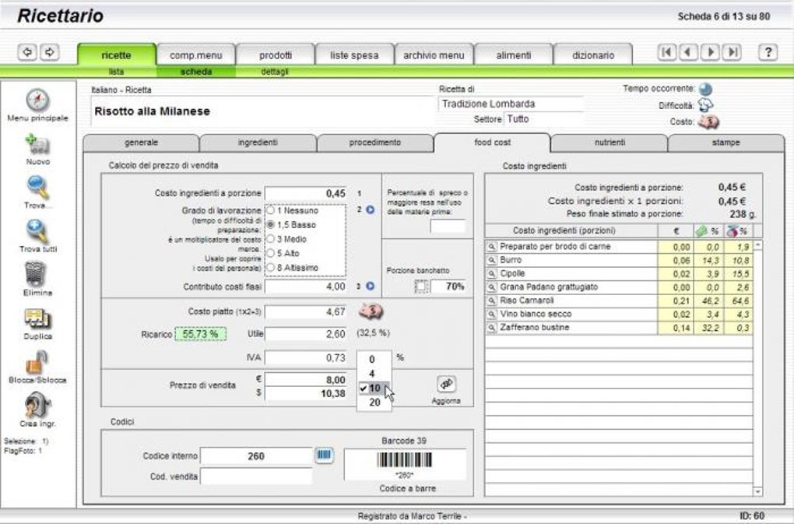Click the Difficoltà chef hat icon
The image size is (794, 524).
pyautogui.click(x=705, y=105)
